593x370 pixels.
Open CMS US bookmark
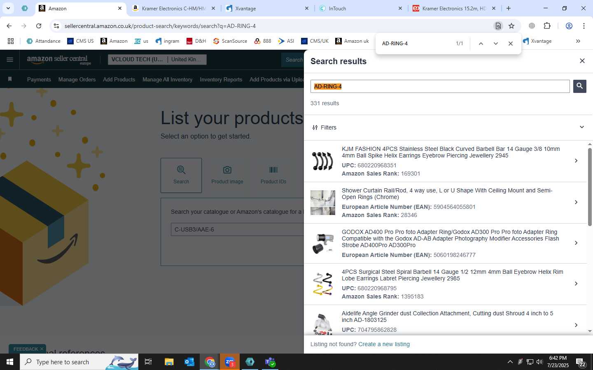(80, 41)
